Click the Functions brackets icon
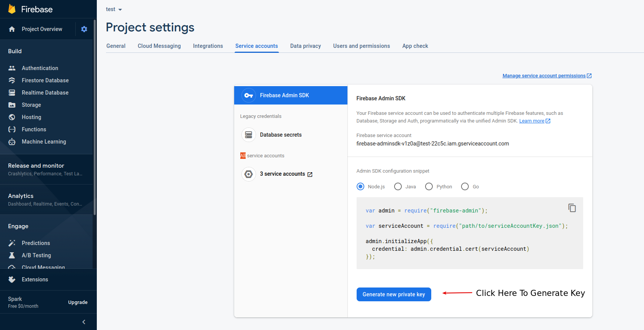Screen dimensions: 644x330 (12, 129)
